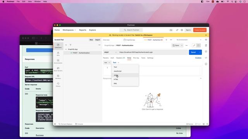This screenshot has height=139, width=248.
Task: Collapse the GraphQL.App collection
Action: point(66,49)
